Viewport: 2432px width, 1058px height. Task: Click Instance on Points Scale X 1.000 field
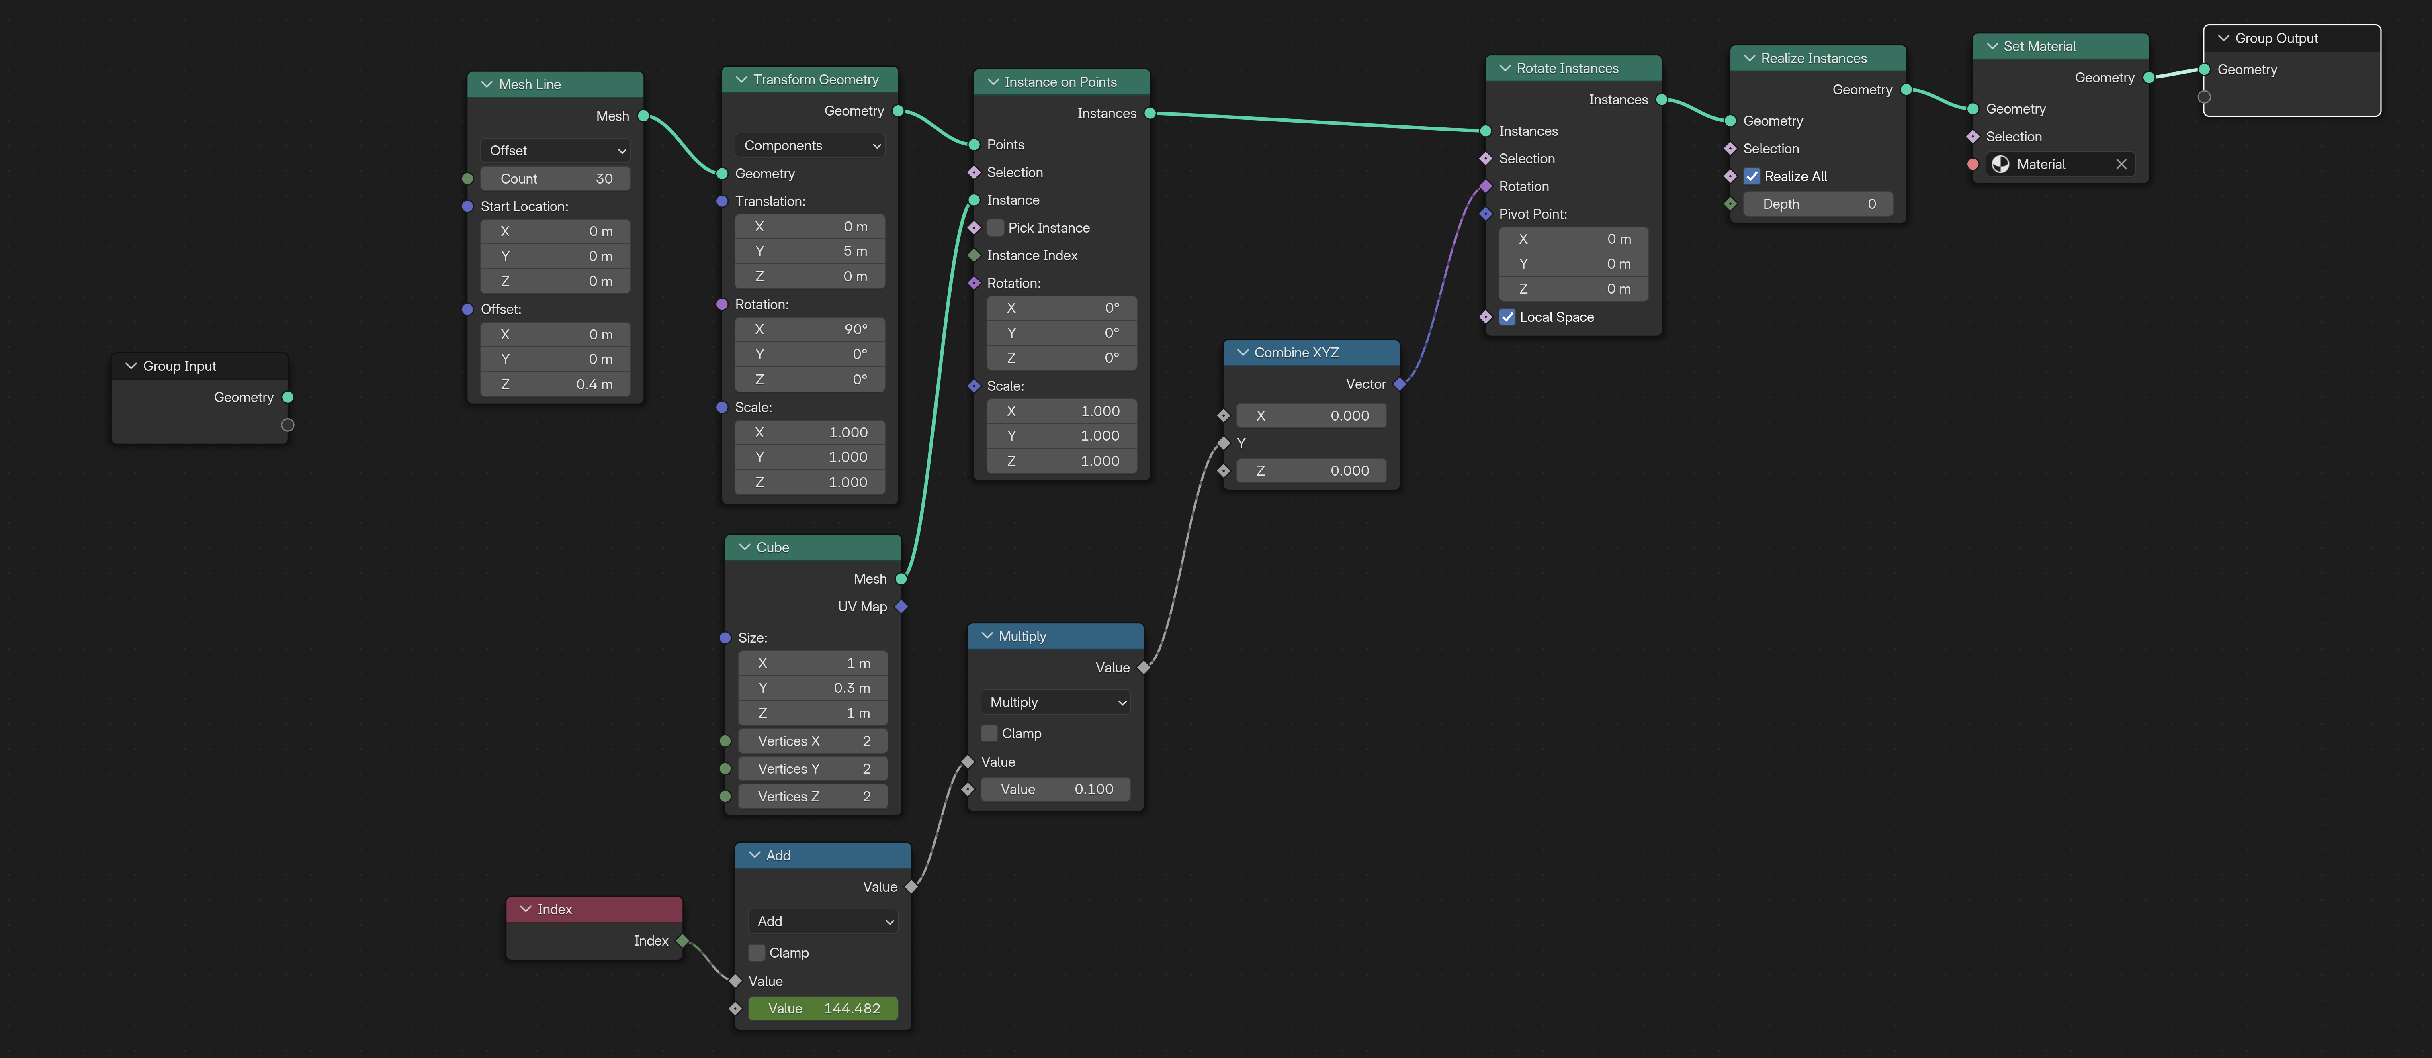coord(1062,411)
